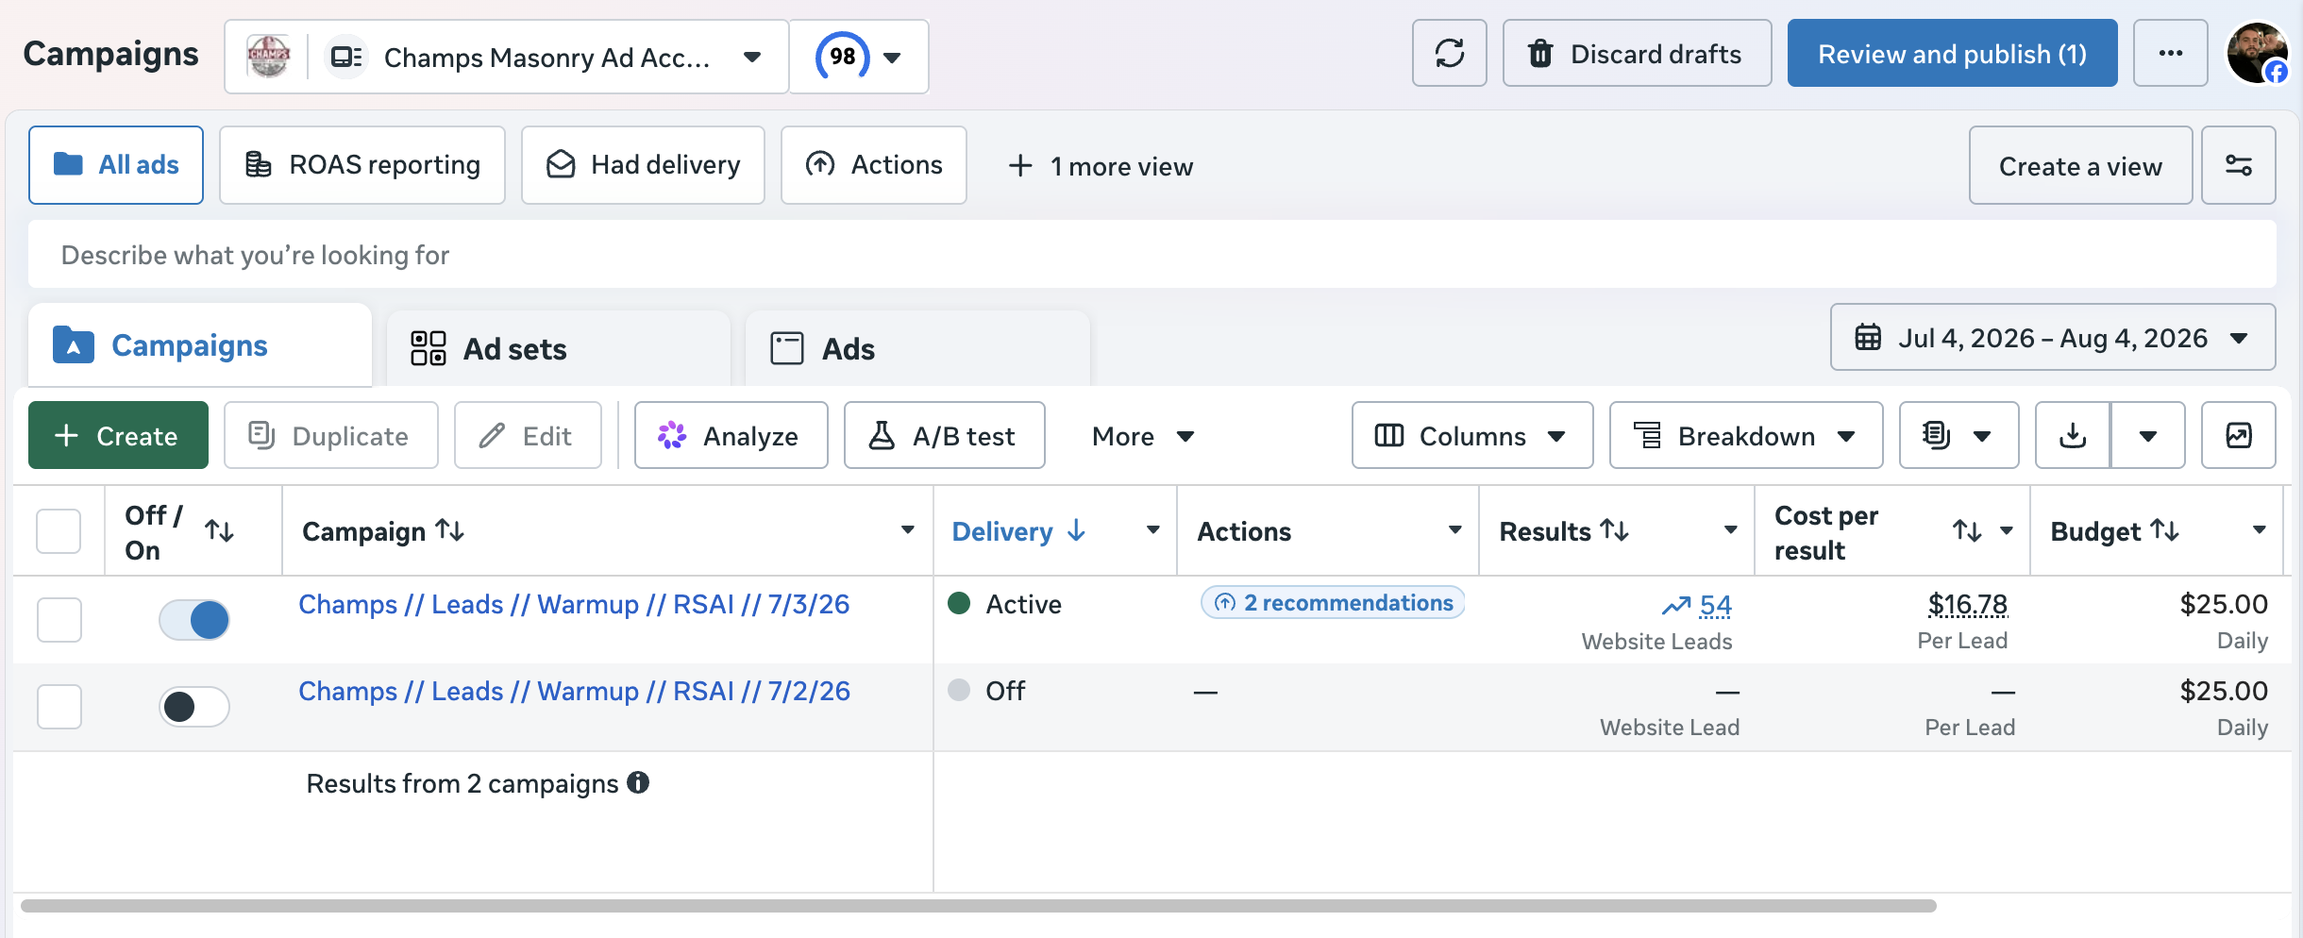Click the horizontal scrollbar at table bottom
Image resolution: width=2303 pixels, height=938 pixels.
pyautogui.click(x=978, y=905)
